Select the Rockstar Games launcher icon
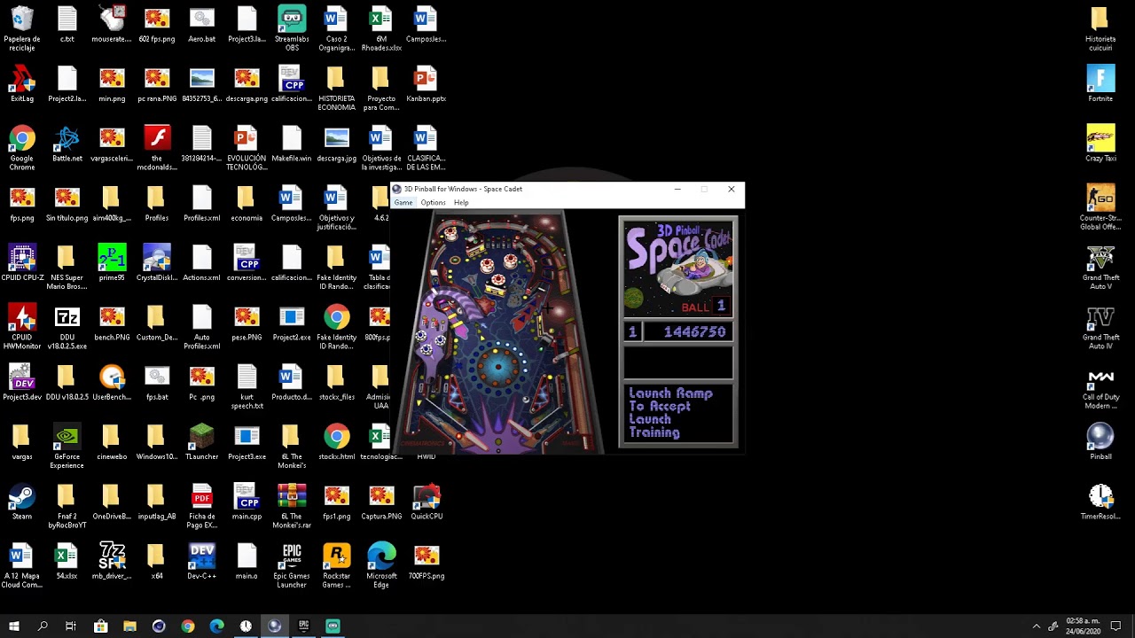 (337, 565)
